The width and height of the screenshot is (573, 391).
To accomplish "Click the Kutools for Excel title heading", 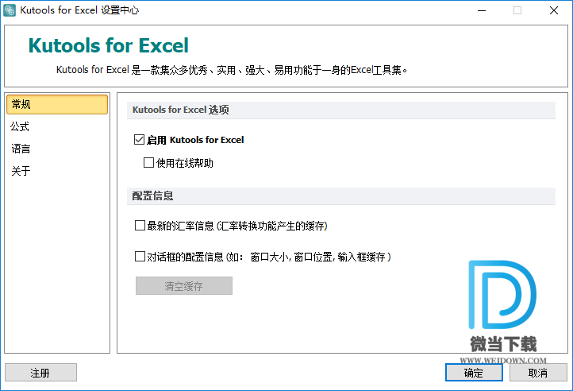I will 109,46.
